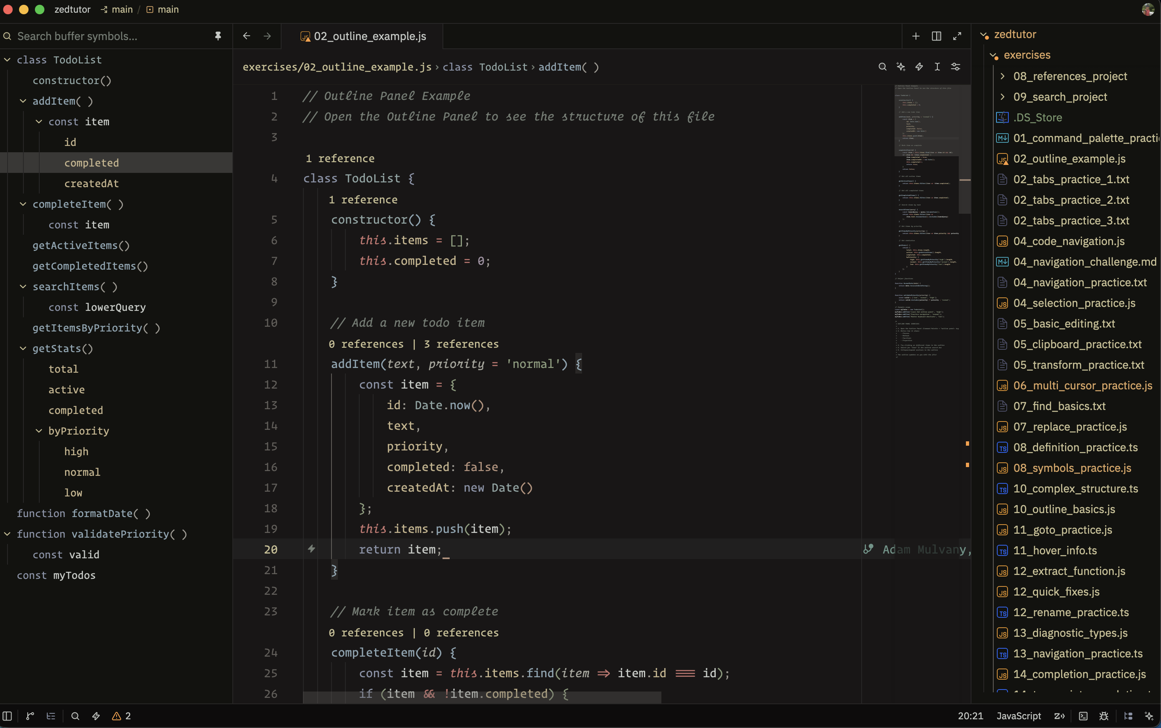
Task: Go forward with the right arrow
Action: (x=267, y=36)
